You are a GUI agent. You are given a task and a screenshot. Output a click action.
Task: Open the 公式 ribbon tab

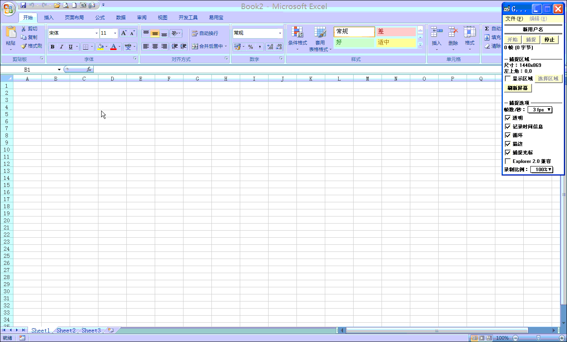pos(100,18)
